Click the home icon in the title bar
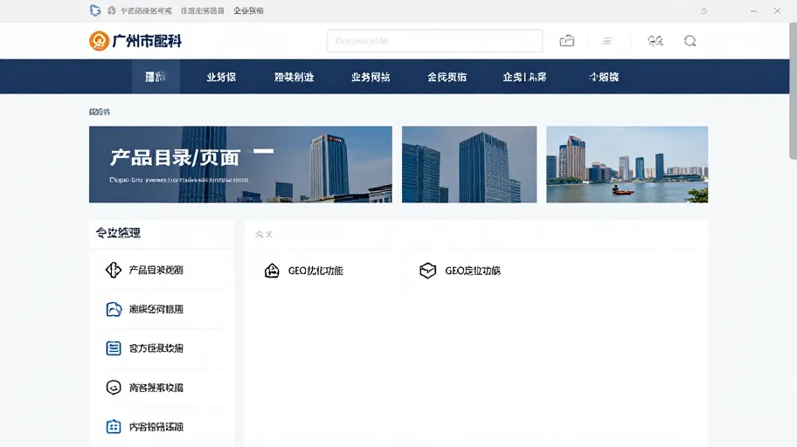Viewport: 797px width, 447px height. pyautogui.click(x=112, y=10)
